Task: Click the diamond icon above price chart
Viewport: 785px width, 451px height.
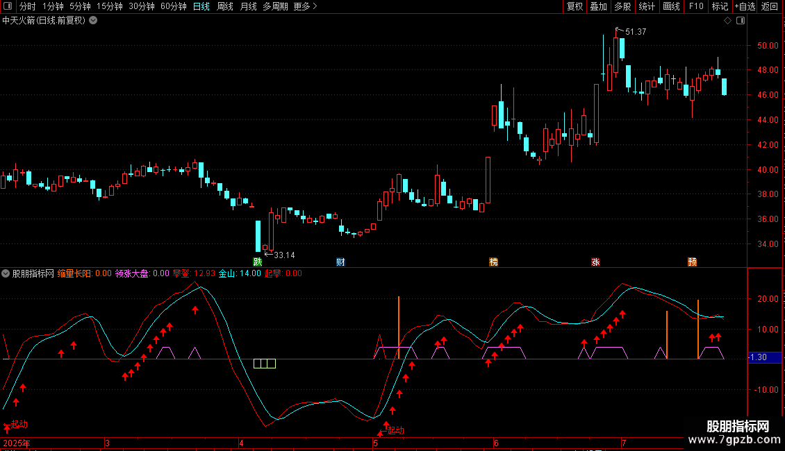Action: (728, 21)
